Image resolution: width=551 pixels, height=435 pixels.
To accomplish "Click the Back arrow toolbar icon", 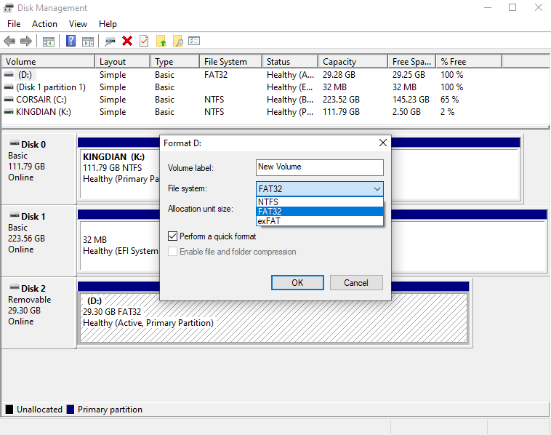I will point(9,41).
